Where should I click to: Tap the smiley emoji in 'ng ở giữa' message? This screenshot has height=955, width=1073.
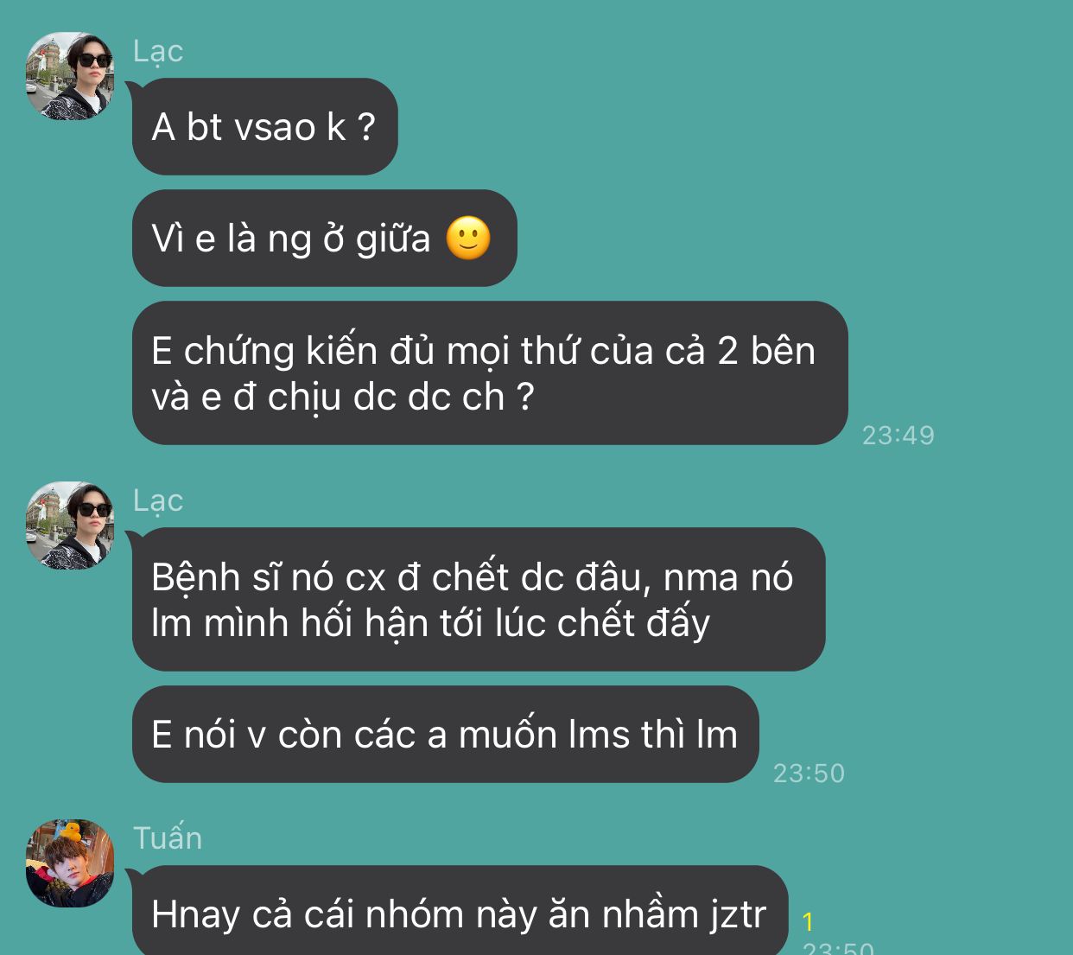pyautogui.click(x=468, y=238)
